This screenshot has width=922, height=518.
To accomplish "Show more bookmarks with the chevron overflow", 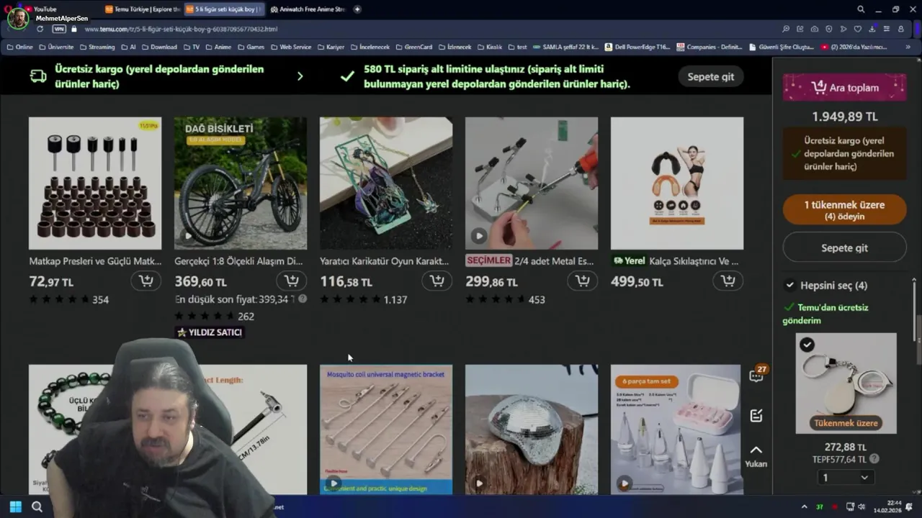I will click(x=908, y=47).
